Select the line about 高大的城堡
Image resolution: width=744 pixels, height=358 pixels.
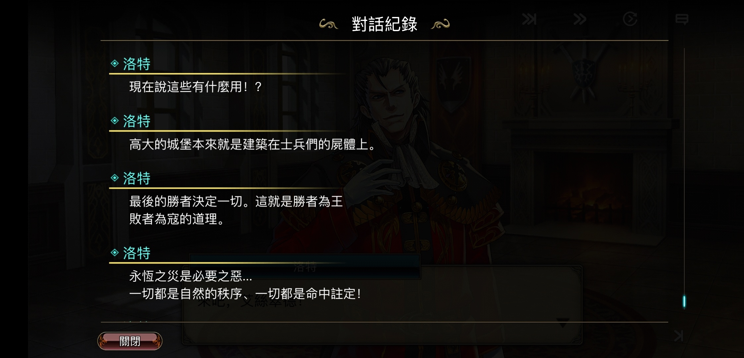click(x=252, y=144)
